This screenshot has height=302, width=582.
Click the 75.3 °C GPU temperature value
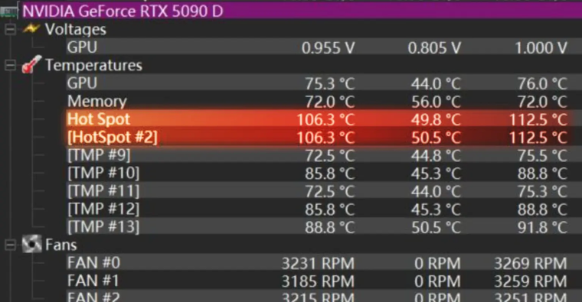(x=329, y=84)
